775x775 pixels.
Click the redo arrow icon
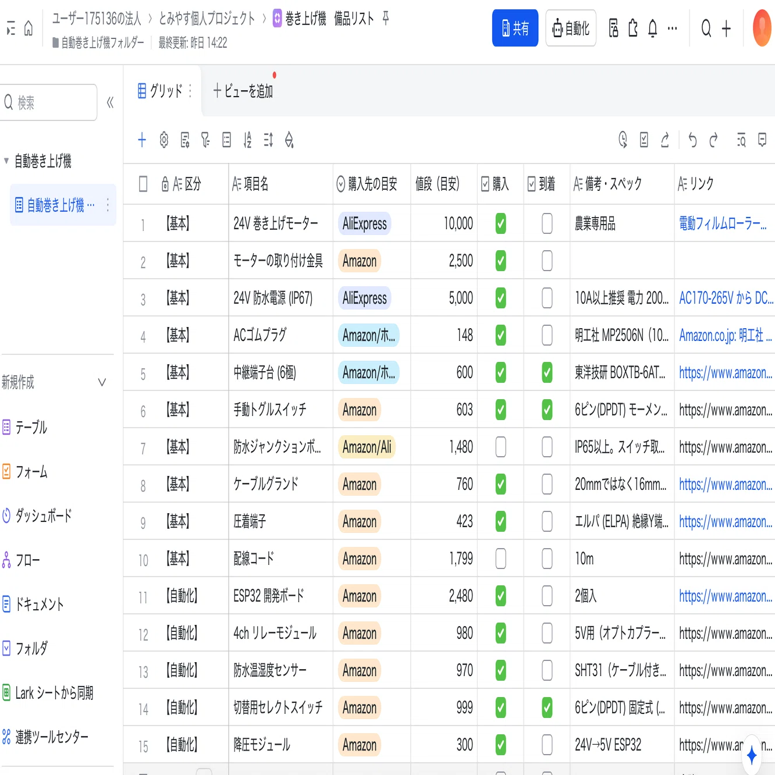pyautogui.click(x=714, y=140)
